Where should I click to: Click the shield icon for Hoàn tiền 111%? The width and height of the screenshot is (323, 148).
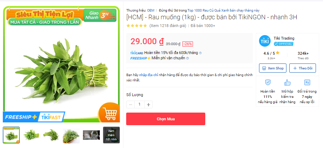tap(267, 82)
